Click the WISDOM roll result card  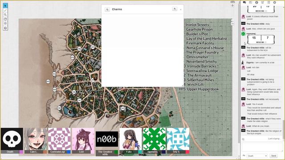tap(261, 40)
